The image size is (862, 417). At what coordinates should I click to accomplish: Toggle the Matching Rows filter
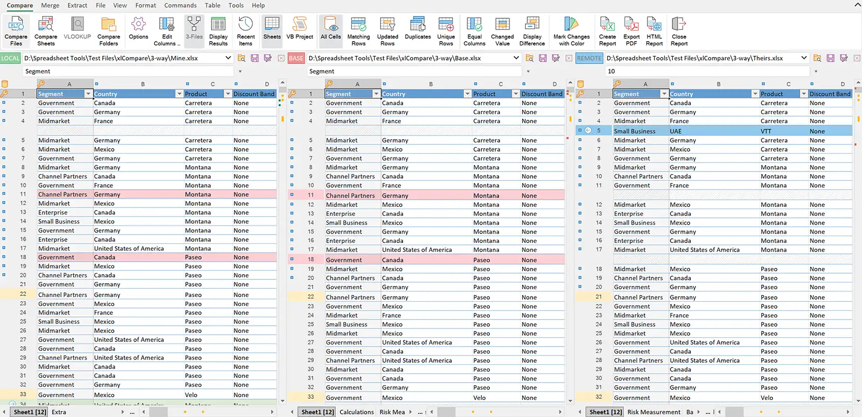(x=359, y=31)
